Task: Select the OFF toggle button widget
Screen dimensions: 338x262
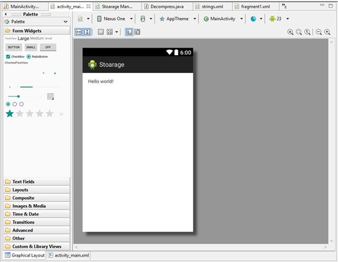Action: point(48,47)
